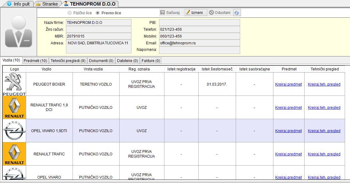Click the Adresa input field
The image size is (350, 183).
point(98,47)
